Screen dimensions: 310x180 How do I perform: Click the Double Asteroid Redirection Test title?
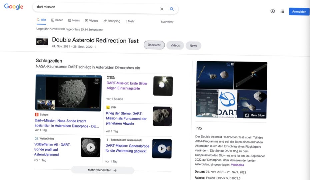click(95, 40)
